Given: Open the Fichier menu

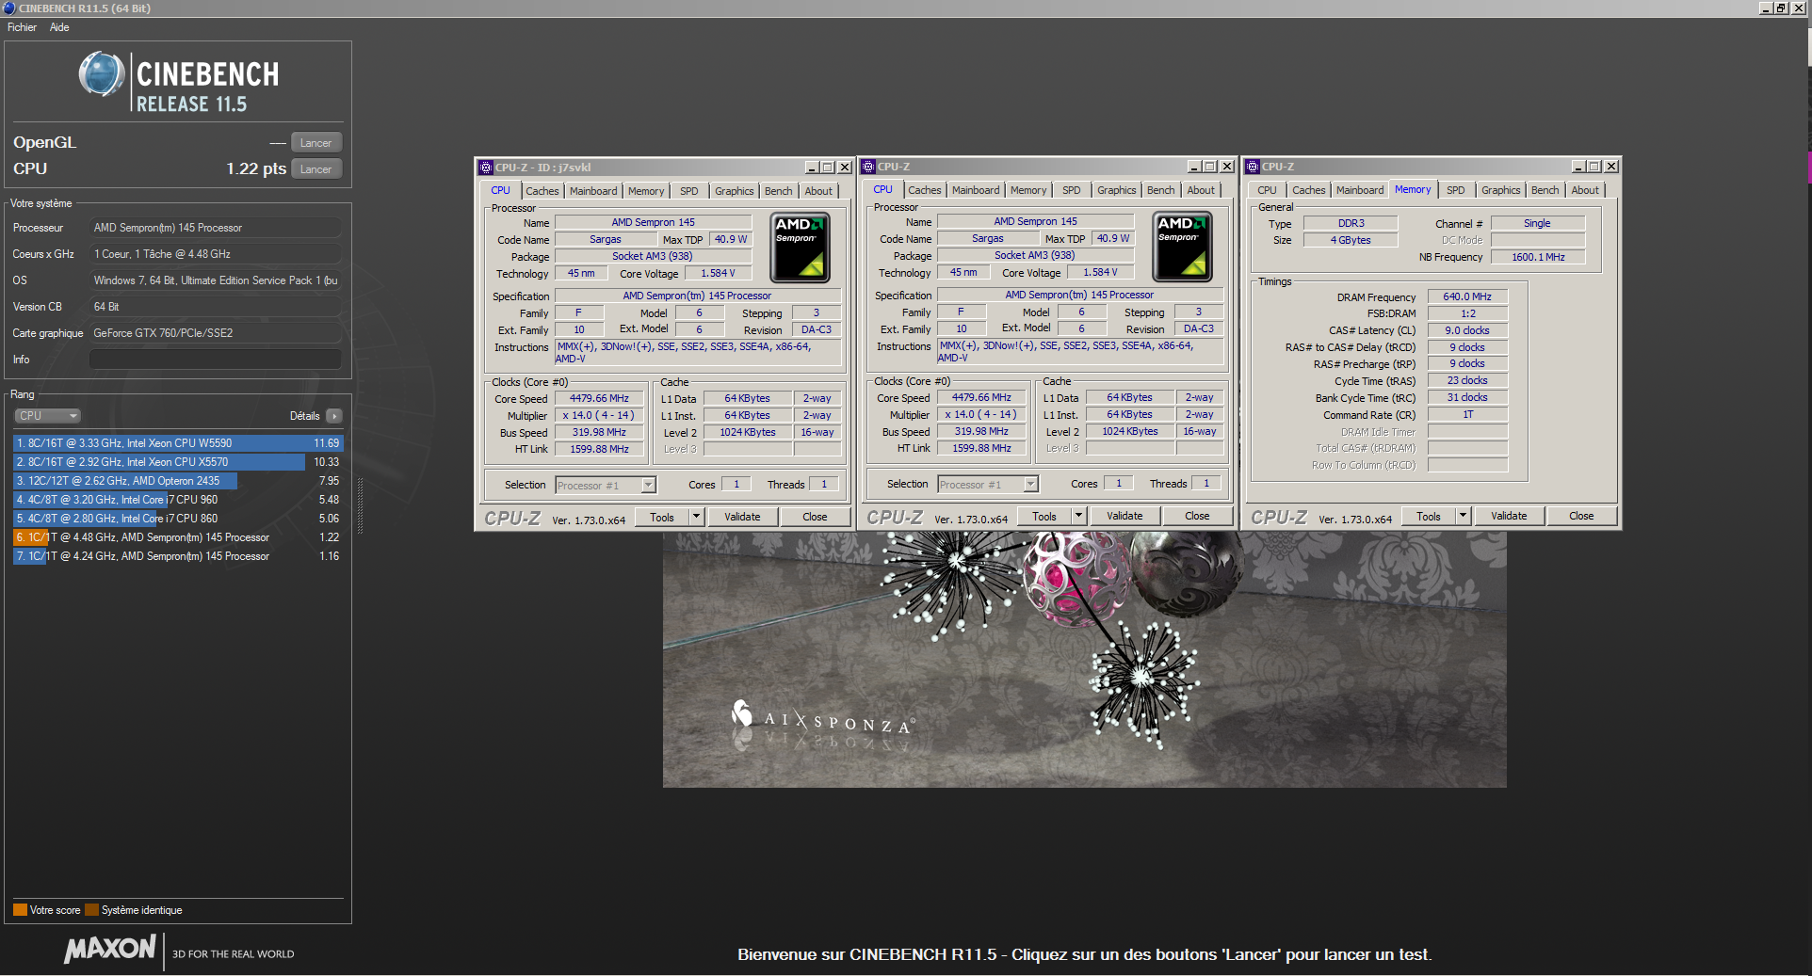Looking at the screenshot, I should 22,27.
